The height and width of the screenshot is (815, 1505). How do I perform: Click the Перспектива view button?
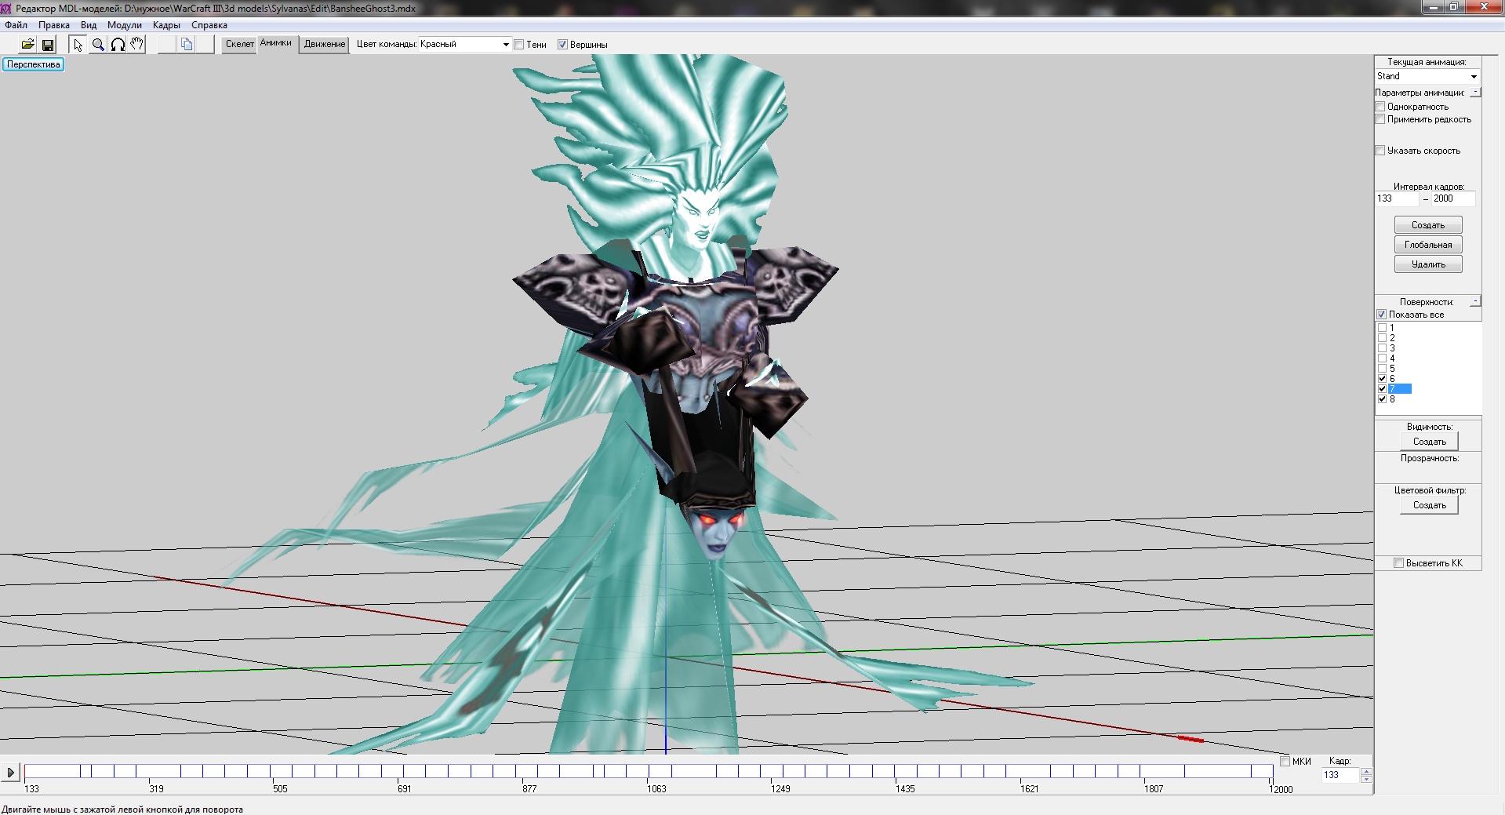(x=34, y=64)
